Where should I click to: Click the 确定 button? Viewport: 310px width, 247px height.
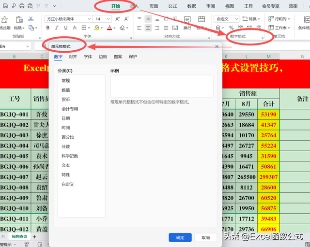180,237
